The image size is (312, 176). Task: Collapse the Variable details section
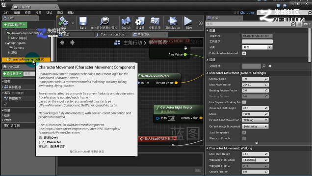click(x=207, y=30)
